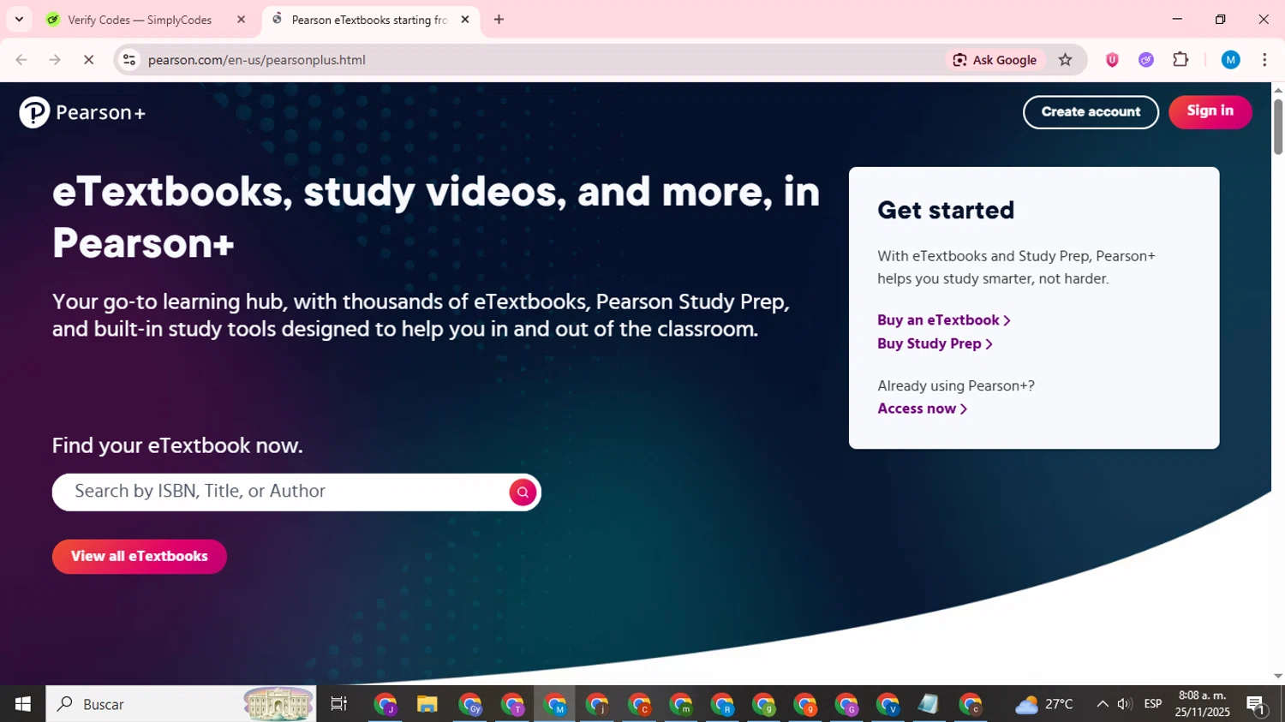Show hidden system tray icons
The image size is (1285, 722).
pyautogui.click(x=1103, y=704)
